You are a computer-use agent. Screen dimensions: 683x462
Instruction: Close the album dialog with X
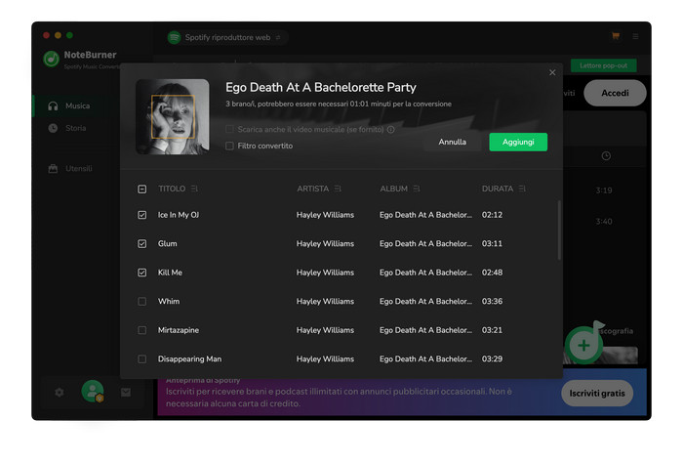click(552, 72)
